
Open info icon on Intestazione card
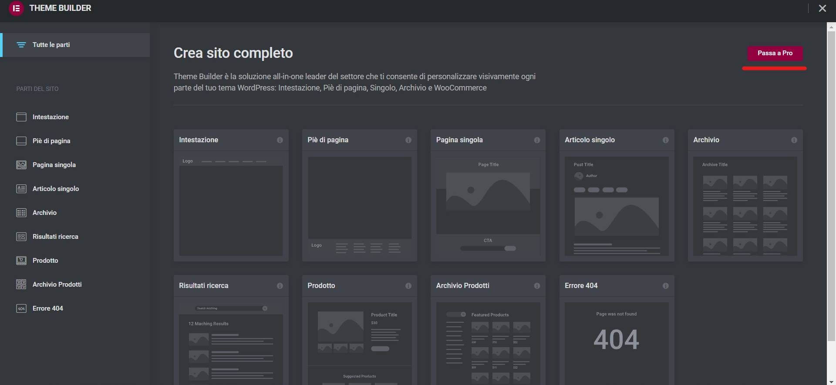(280, 140)
